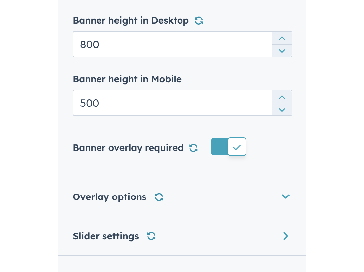Increase Banner height in Desktop with up arrow
The width and height of the screenshot is (364, 272).
pos(282,38)
